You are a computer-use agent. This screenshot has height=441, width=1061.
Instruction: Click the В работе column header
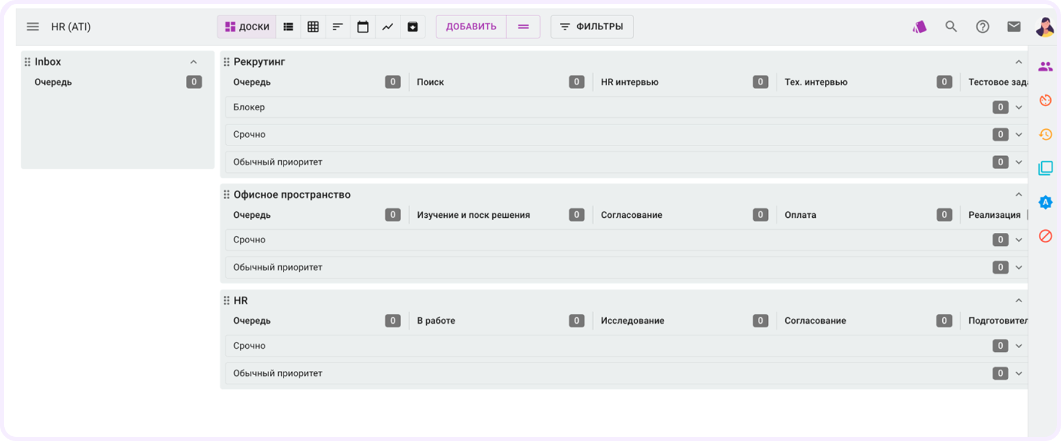click(x=436, y=321)
